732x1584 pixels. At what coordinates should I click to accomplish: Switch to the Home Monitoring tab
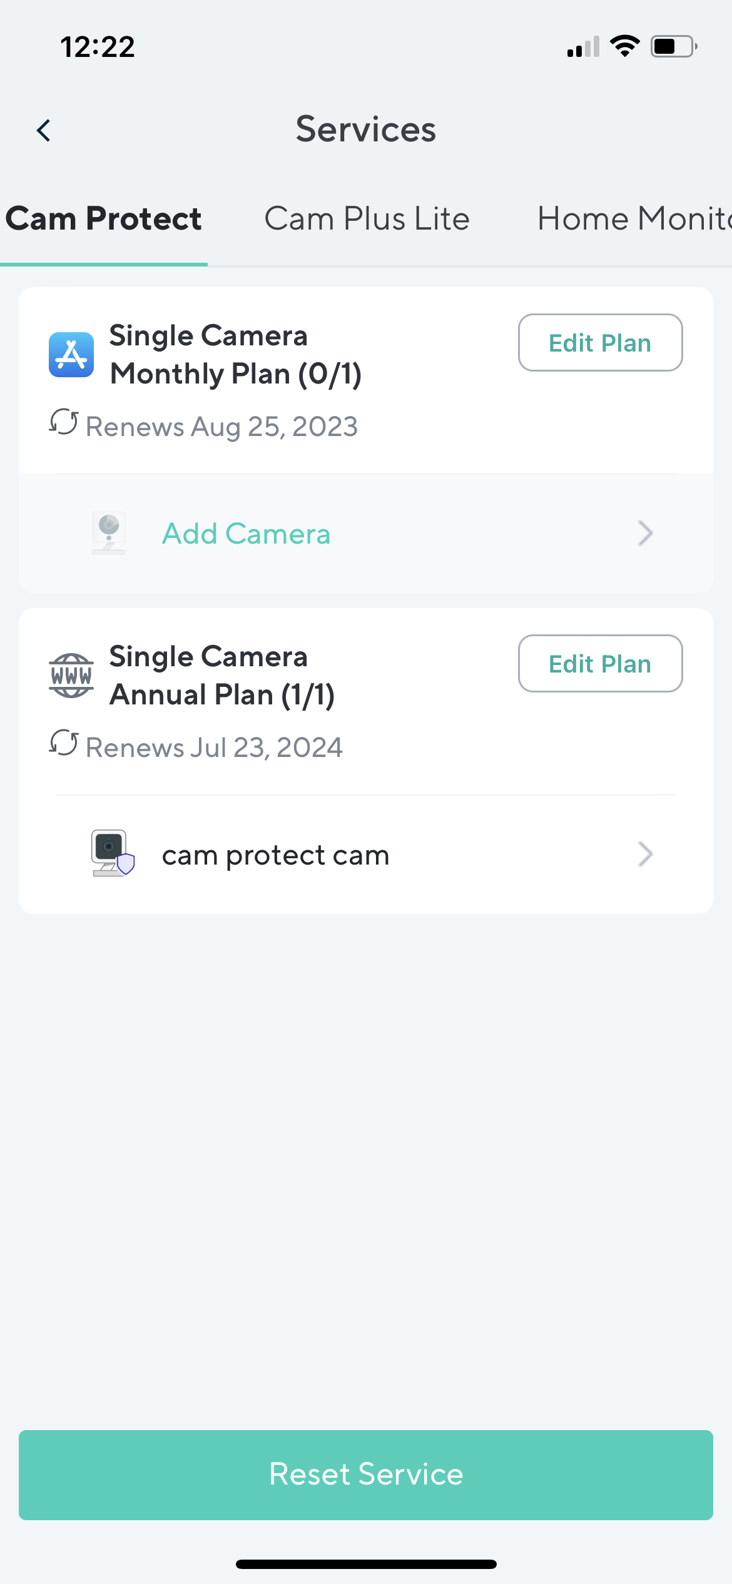point(633,219)
